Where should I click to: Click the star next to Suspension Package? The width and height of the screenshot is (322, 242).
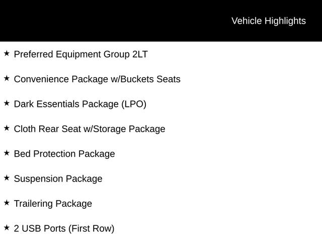7,178
